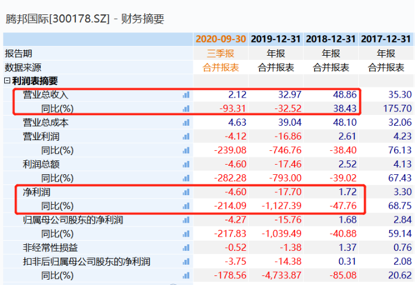The image size is (415, 285).
Task: Click net profit value 1.72 for 2018
Action: [x=347, y=192]
